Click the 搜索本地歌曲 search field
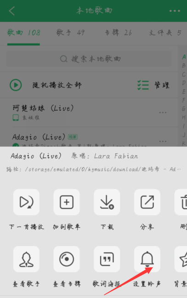 (x=89, y=59)
